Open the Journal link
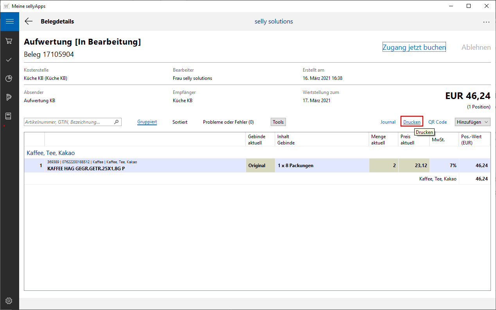This screenshot has width=496, height=310. point(388,122)
